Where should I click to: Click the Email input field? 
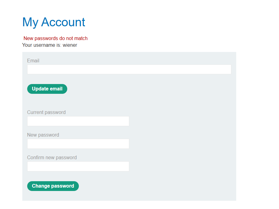(129, 69)
